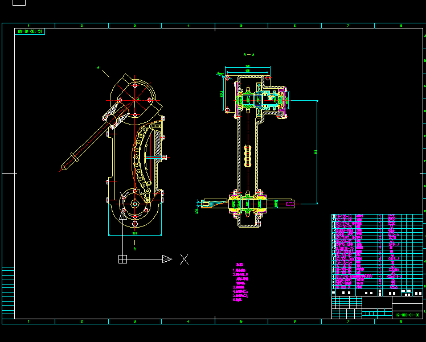The width and height of the screenshot is (426, 342).
Task: Click zone number 1 on the top border
Action: (28, 26)
